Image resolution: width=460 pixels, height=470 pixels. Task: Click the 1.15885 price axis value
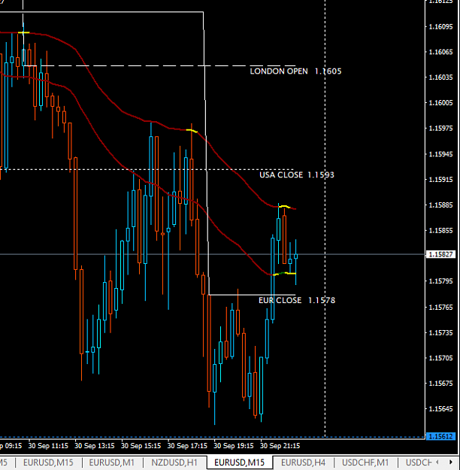coord(440,205)
